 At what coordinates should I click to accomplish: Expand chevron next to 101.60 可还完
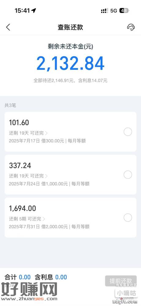(46, 133)
